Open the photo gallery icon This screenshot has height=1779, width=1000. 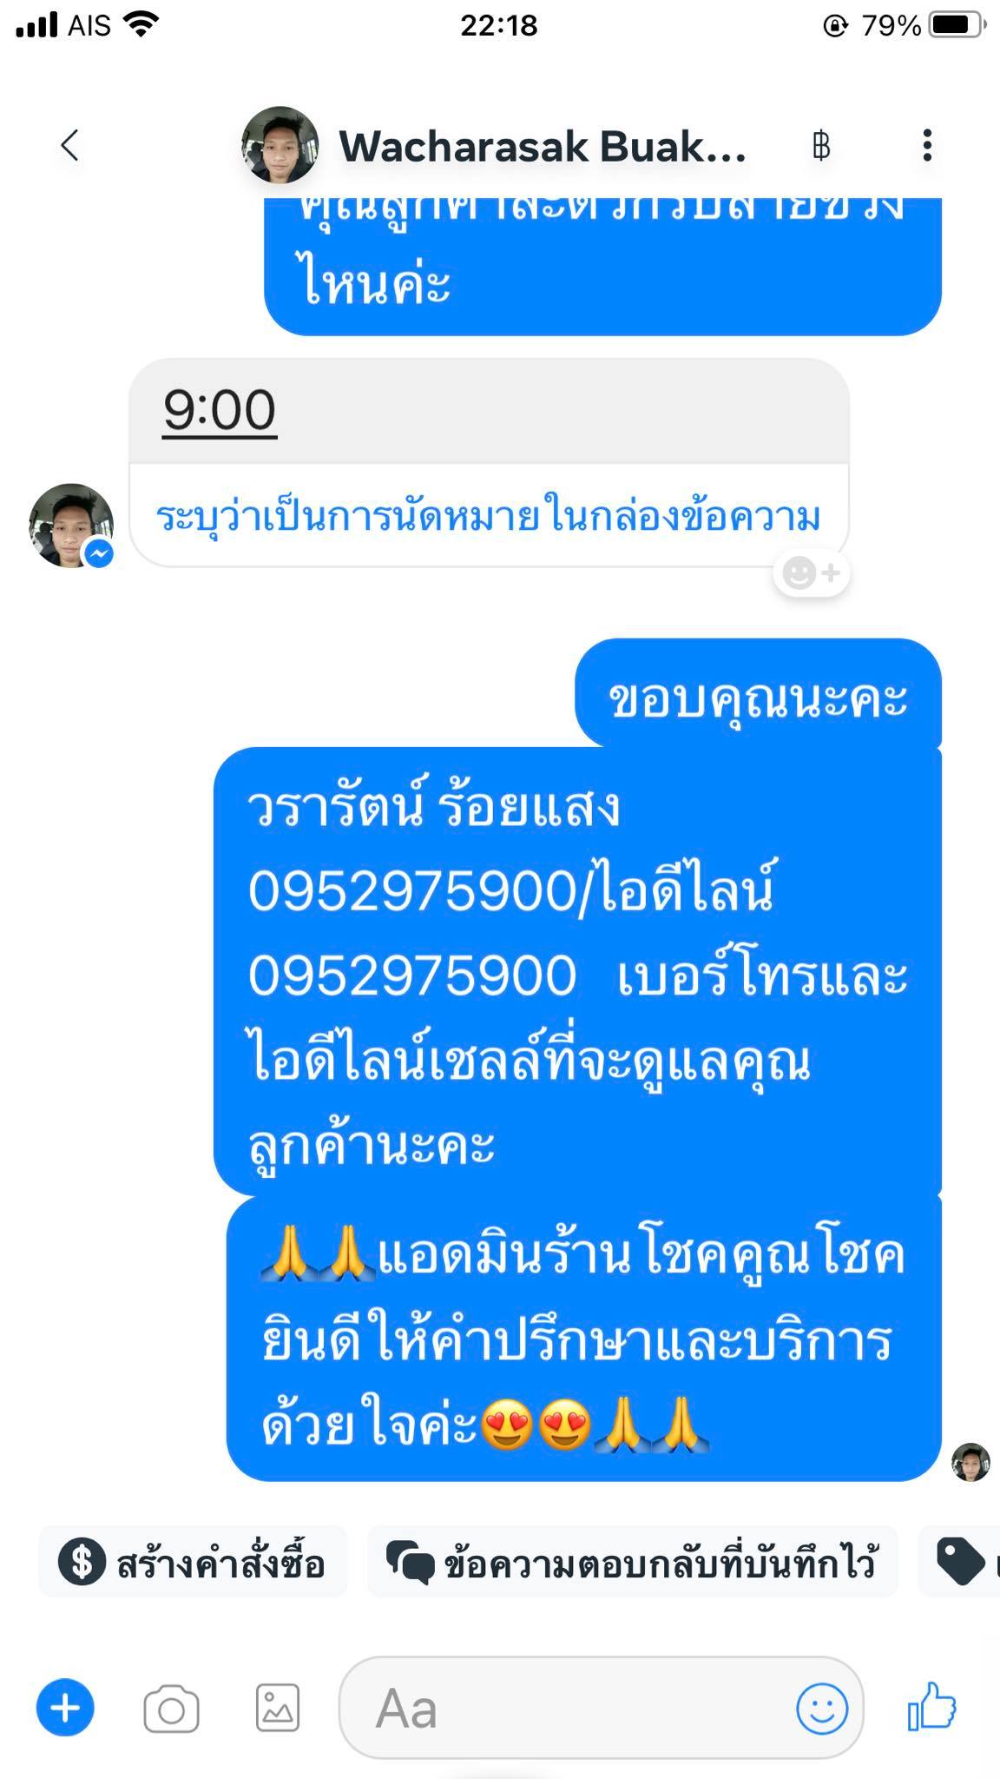(278, 1708)
